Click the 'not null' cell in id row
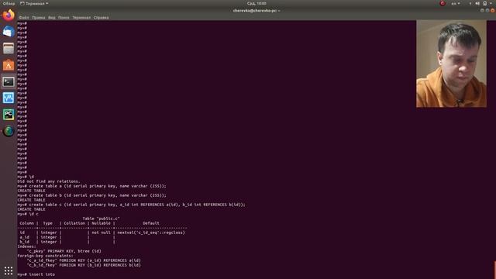 click(102, 232)
